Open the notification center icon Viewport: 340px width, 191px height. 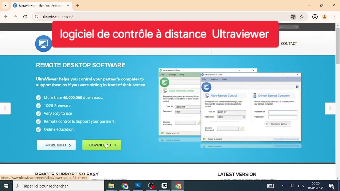pos(331,186)
